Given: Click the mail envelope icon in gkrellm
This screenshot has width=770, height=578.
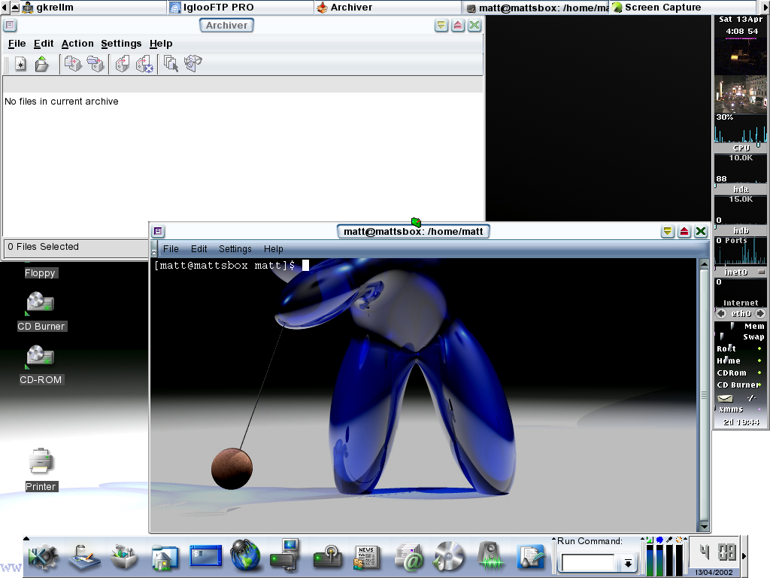Looking at the screenshot, I should click(x=726, y=398).
